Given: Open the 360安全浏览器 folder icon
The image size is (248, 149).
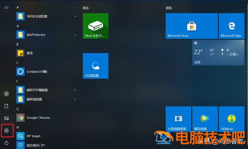Looking at the screenshot, I should (x=21, y=16).
